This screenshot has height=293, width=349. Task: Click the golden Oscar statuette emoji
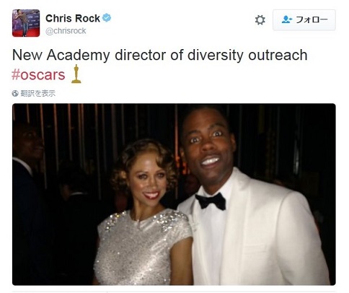[x=76, y=74]
